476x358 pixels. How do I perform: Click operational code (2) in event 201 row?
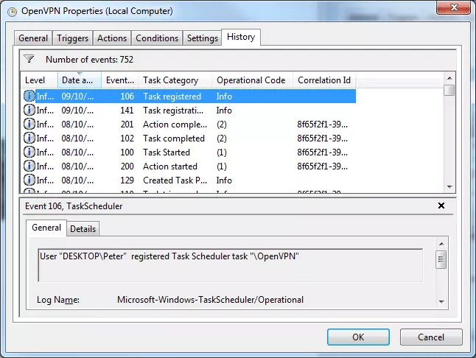pos(222,124)
